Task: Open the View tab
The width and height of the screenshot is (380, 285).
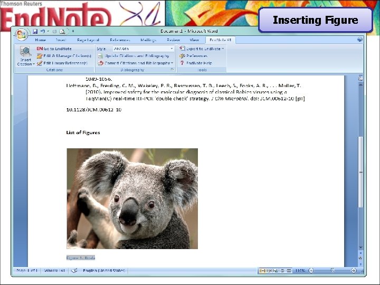Action: coord(194,40)
